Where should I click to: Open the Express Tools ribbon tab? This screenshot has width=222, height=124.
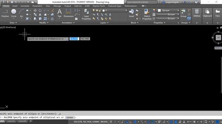pyautogui.click(x=99, y=6)
